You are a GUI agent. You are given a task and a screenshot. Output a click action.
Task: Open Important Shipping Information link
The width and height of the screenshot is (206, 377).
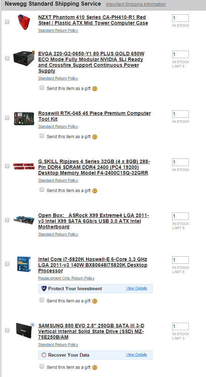click(136, 4)
